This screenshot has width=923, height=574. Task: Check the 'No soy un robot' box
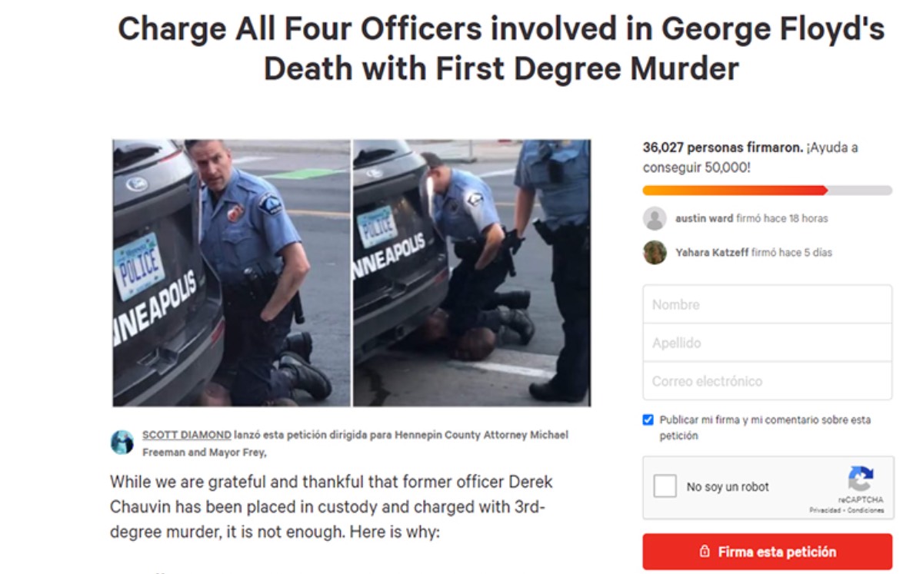pos(665,486)
